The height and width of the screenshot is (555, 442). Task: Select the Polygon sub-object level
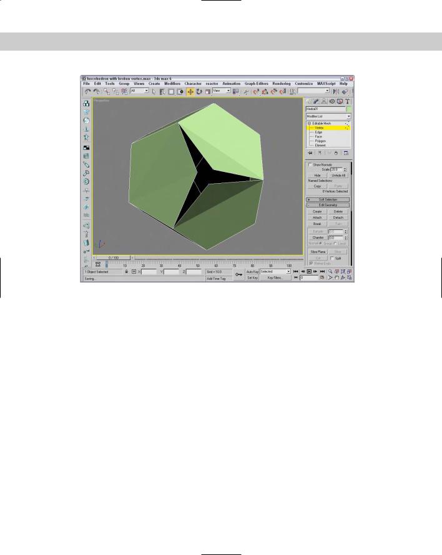(x=320, y=141)
